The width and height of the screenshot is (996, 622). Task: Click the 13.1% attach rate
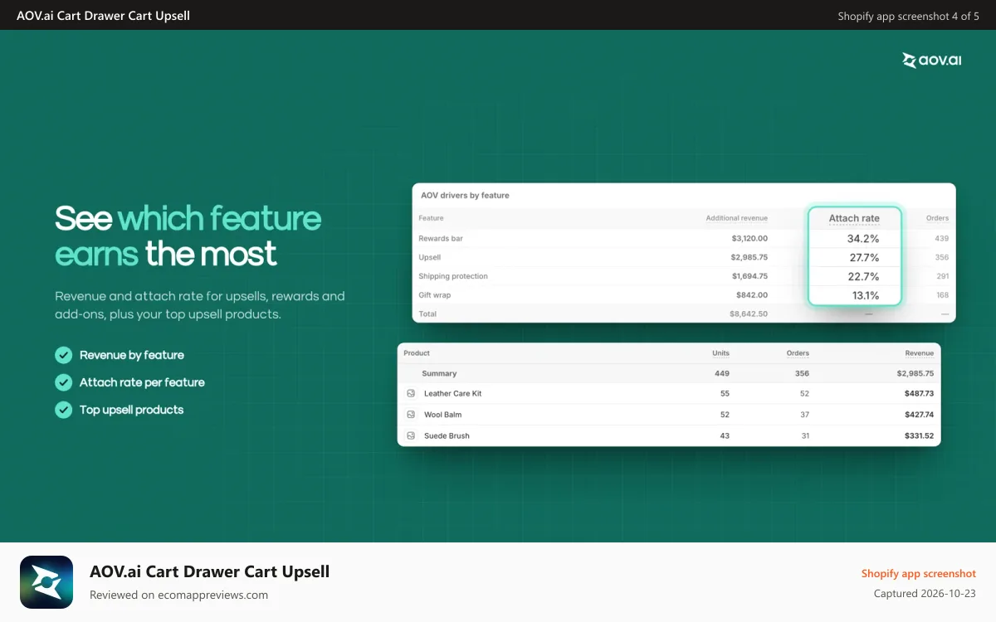pos(865,296)
